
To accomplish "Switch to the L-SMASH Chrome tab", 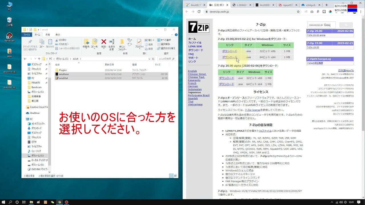I will tap(241, 5).
